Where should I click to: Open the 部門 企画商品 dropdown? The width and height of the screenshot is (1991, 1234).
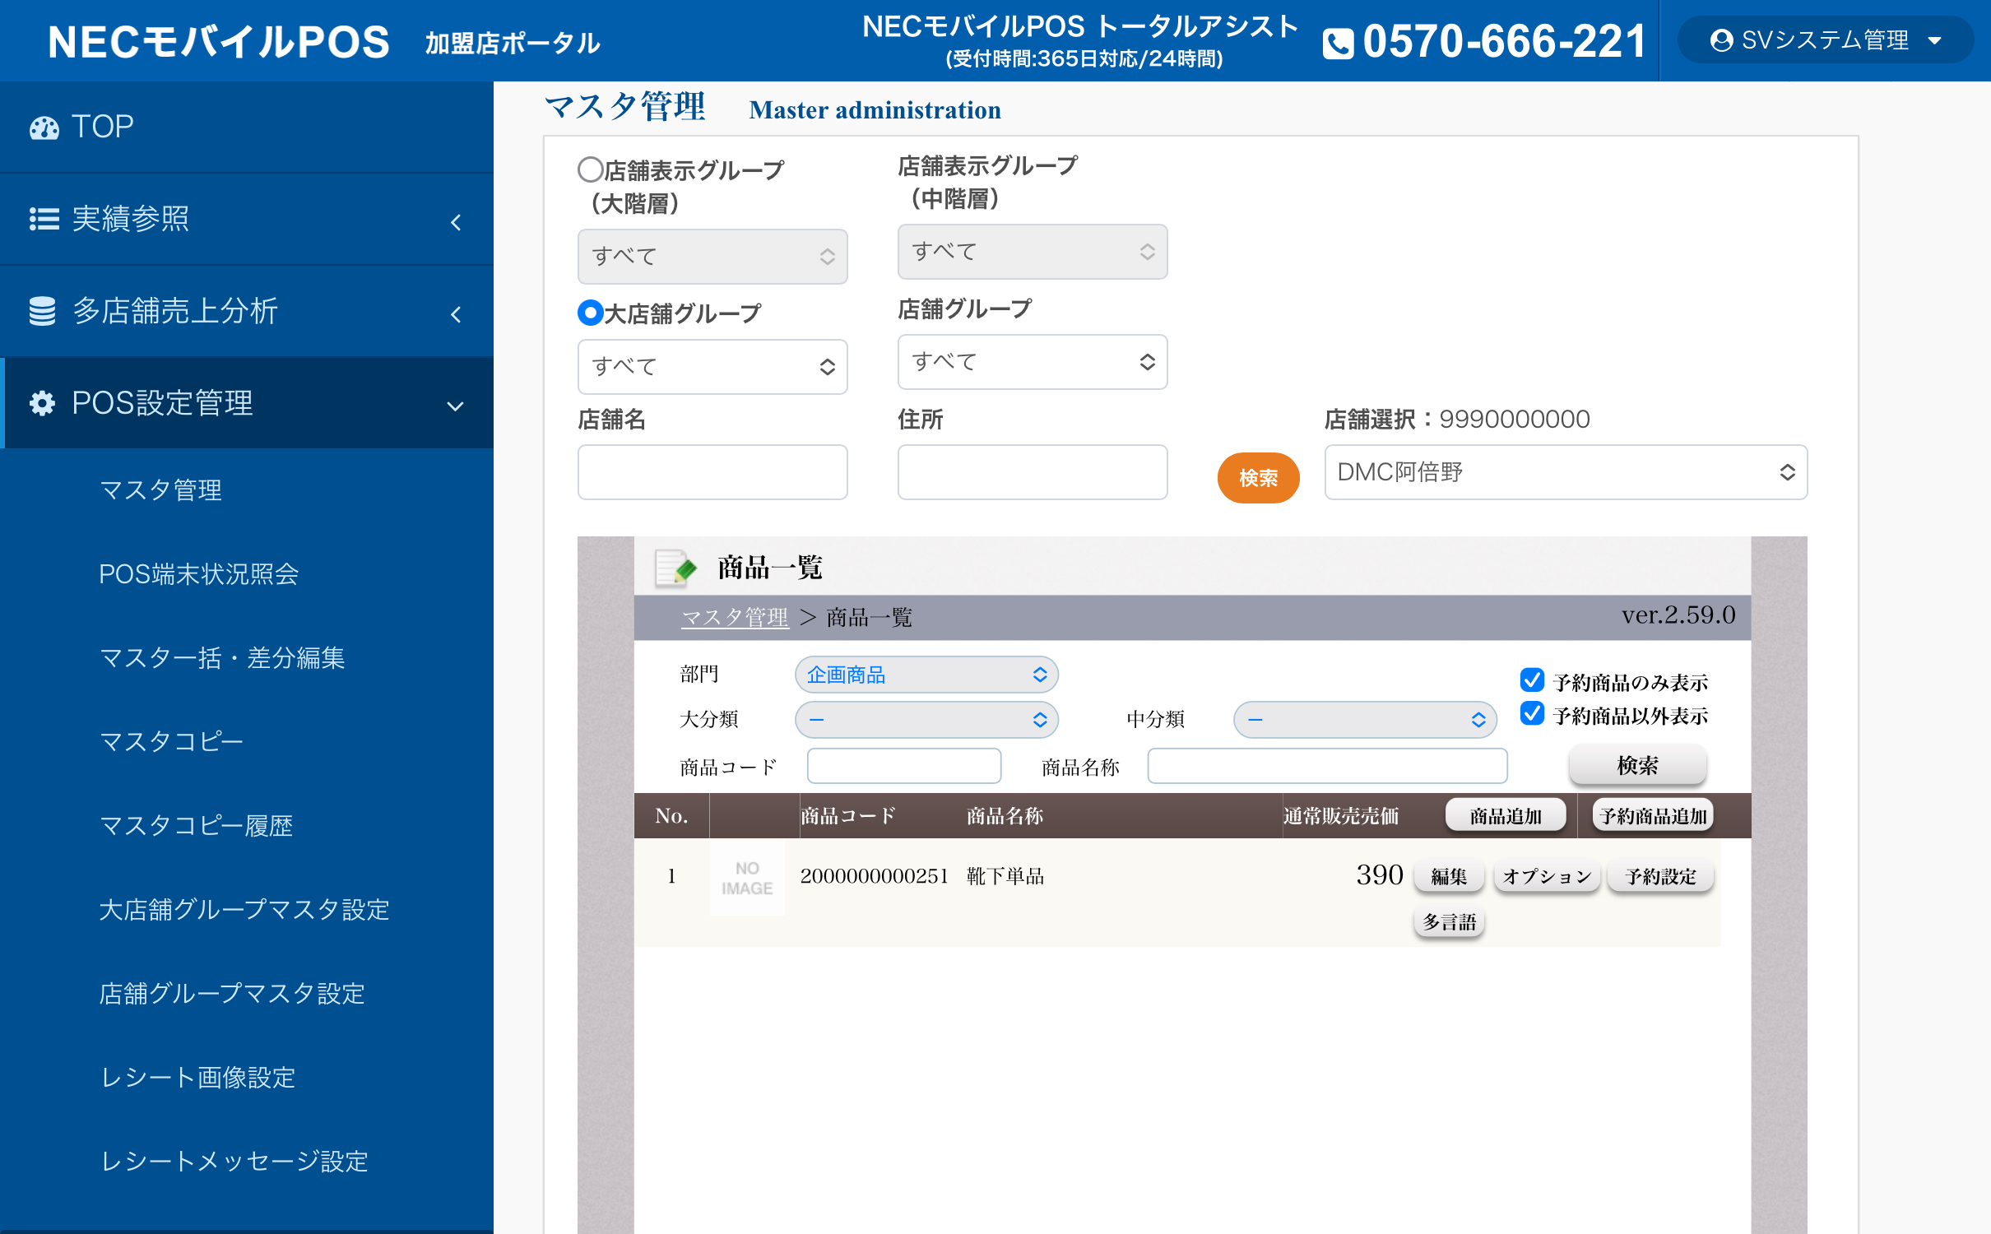point(926,675)
